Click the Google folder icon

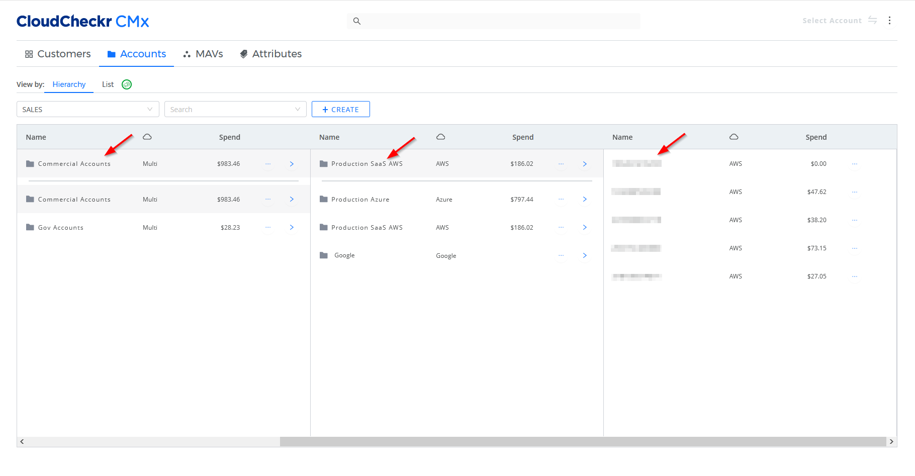point(324,255)
